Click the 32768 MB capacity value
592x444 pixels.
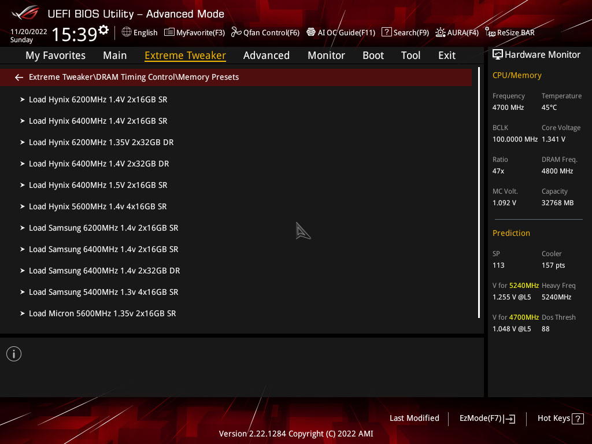(x=557, y=203)
